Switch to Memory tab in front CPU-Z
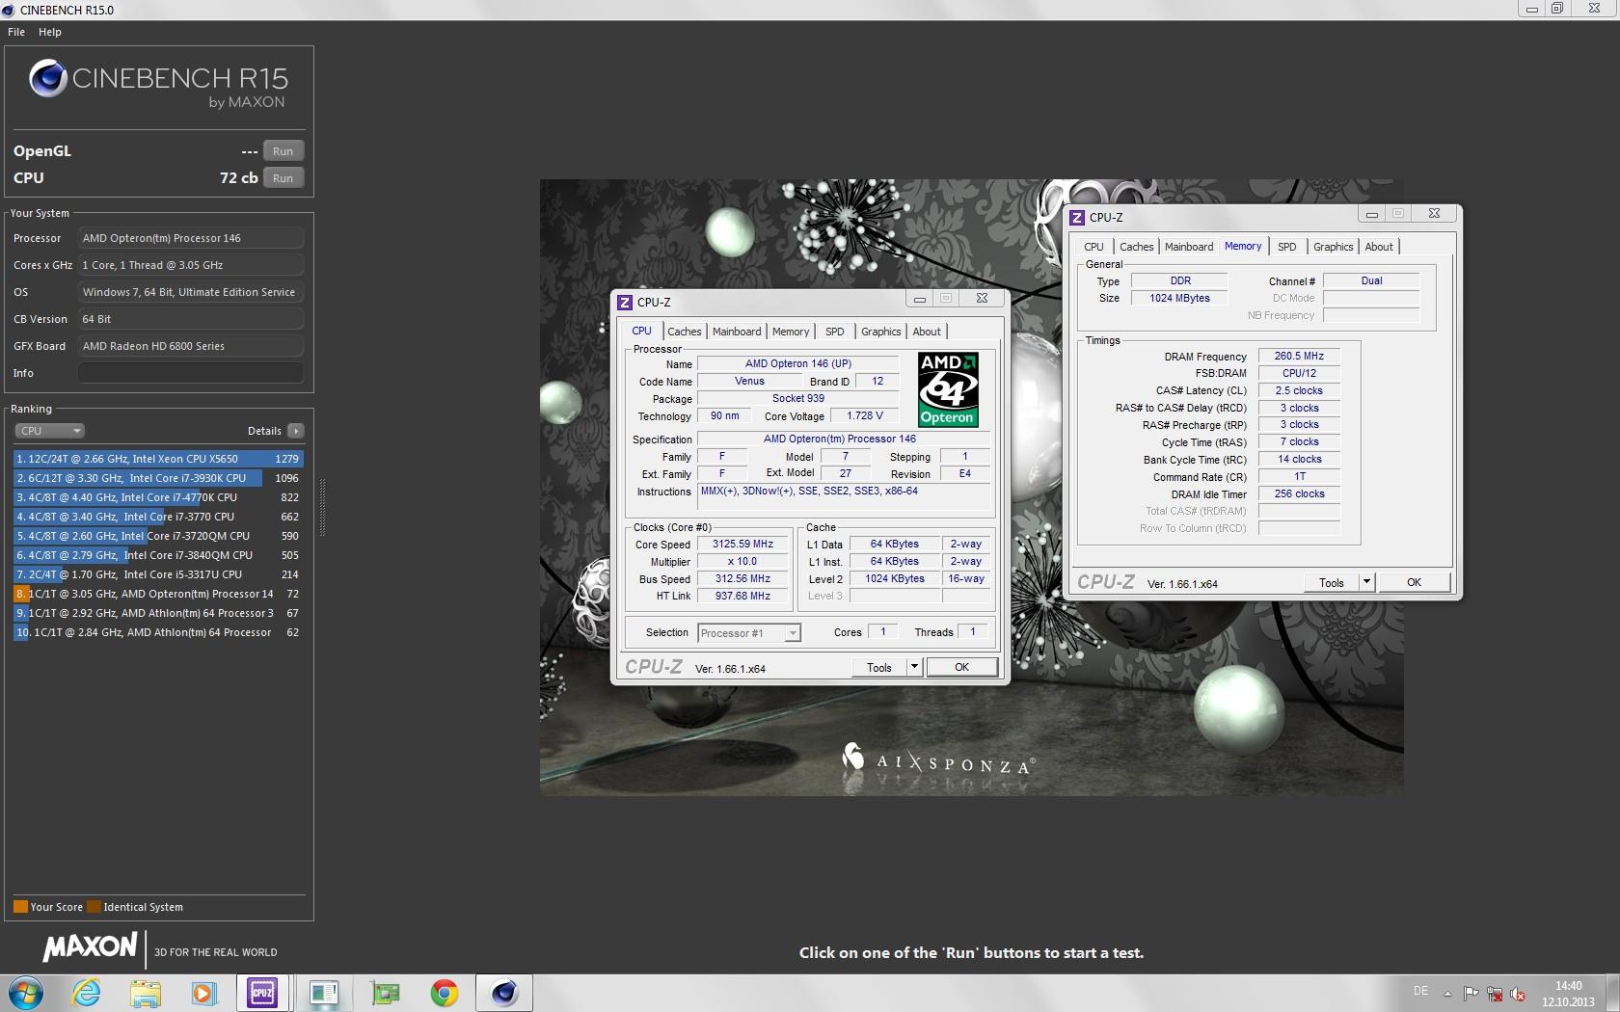Image resolution: width=1620 pixels, height=1012 pixels. [x=791, y=332]
